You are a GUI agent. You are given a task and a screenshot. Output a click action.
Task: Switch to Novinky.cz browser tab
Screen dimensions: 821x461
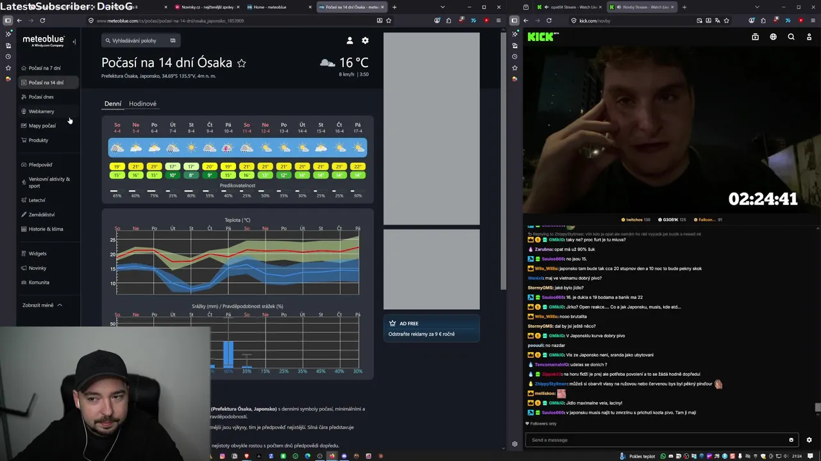coord(207,7)
